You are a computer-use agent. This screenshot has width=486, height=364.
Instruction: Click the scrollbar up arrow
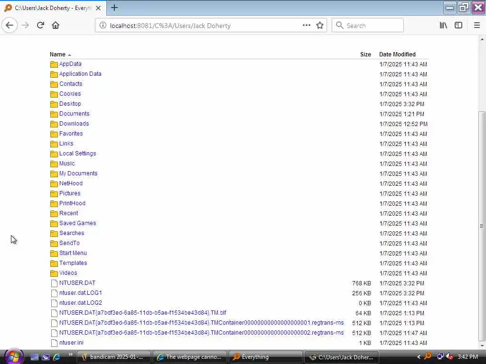tap(482, 39)
